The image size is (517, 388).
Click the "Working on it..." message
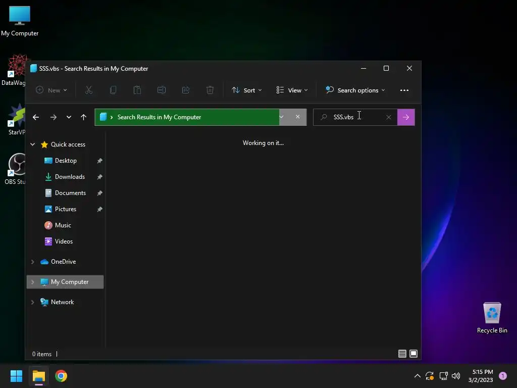pos(263,143)
